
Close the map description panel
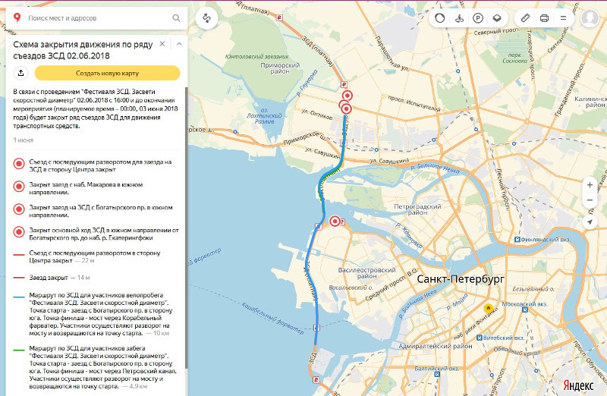pyautogui.click(x=162, y=44)
